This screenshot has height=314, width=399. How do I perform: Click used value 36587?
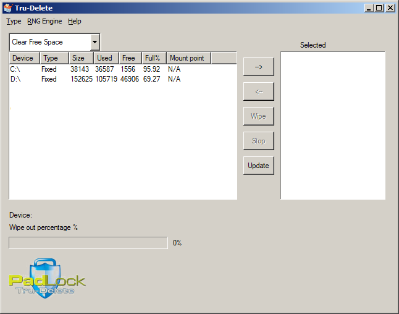(x=104, y=69)
